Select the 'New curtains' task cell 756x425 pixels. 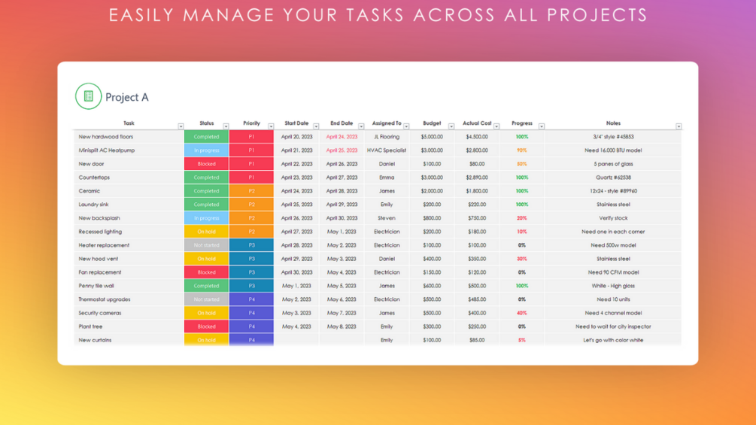coord(129,340)
